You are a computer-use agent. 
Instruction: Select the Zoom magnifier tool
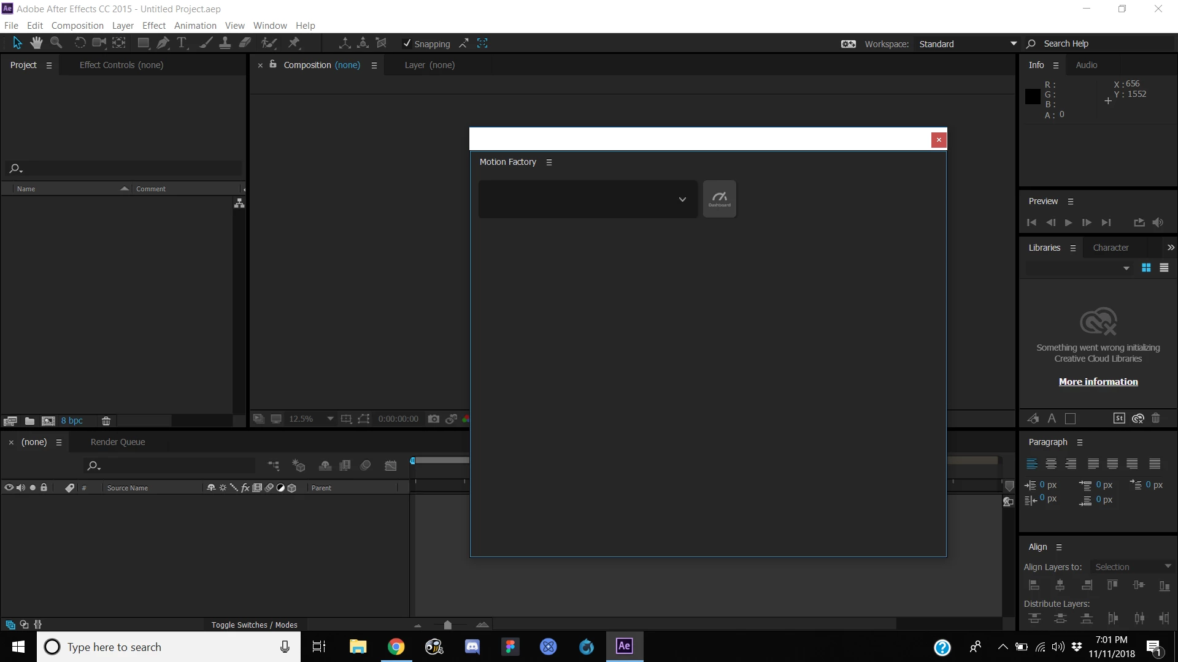click(x=56, y=43)
